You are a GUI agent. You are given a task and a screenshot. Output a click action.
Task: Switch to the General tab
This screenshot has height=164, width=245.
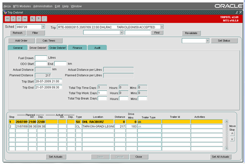[x=18, y=48]
